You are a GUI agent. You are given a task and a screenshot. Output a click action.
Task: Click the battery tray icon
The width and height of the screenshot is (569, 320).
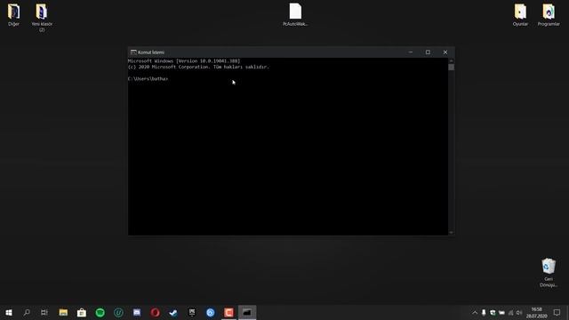tap(501, 312)
